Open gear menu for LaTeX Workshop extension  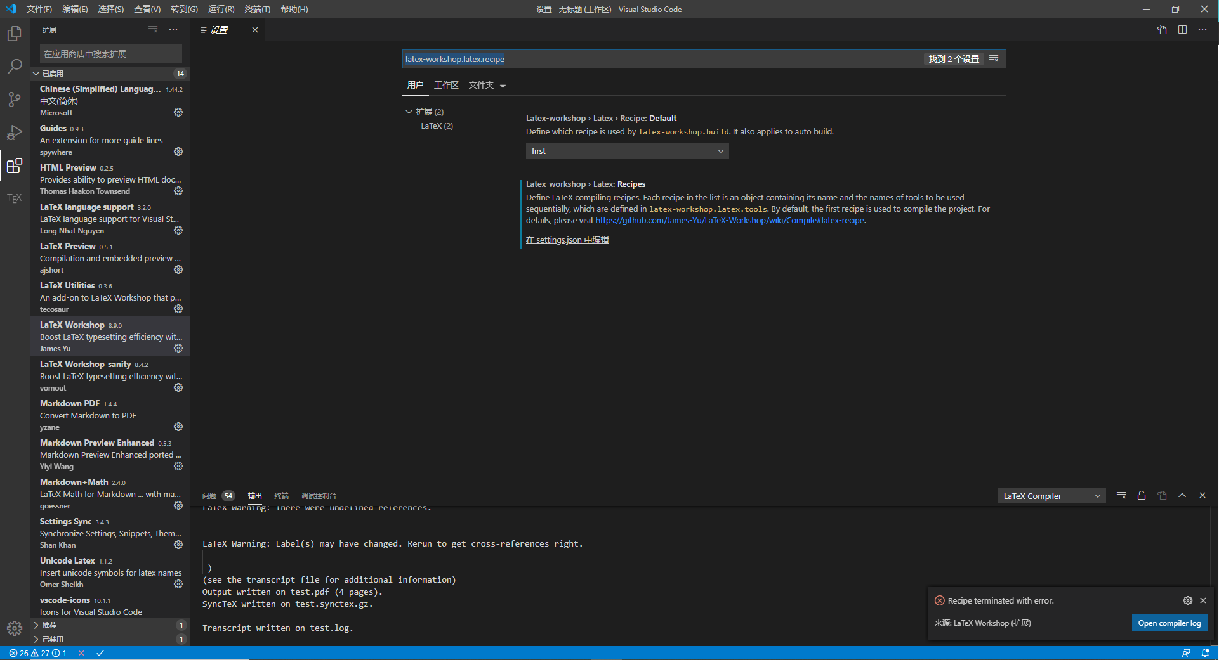tap(178, 348)
